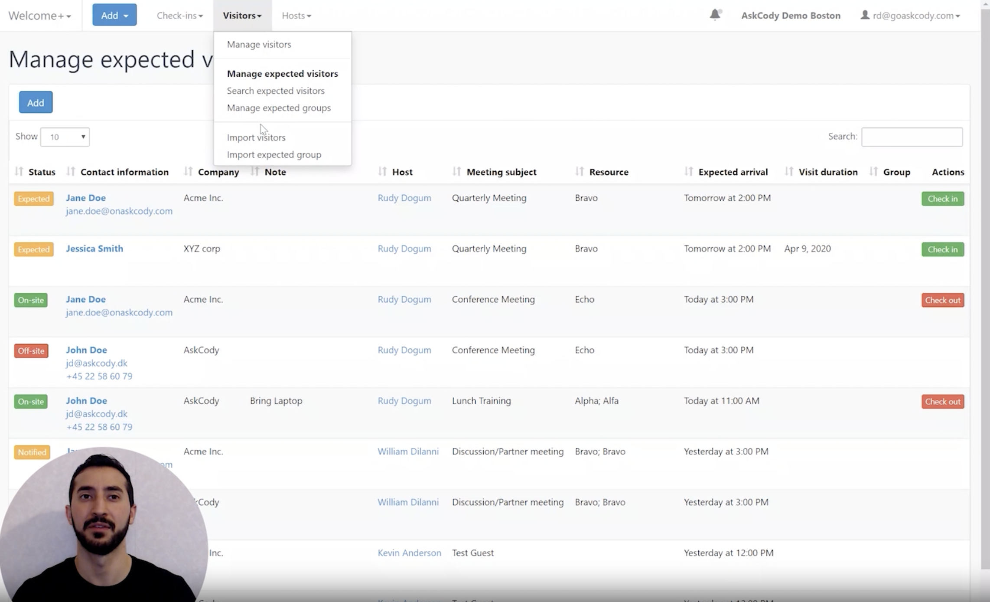Check in Jessica Smith

942,249
